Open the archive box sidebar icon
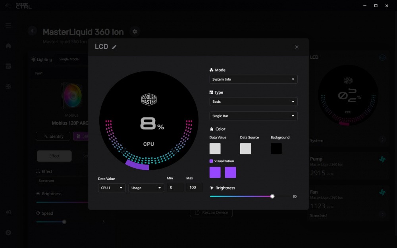The width and height of the screenshot is (397, 248). tap(8, 66)
